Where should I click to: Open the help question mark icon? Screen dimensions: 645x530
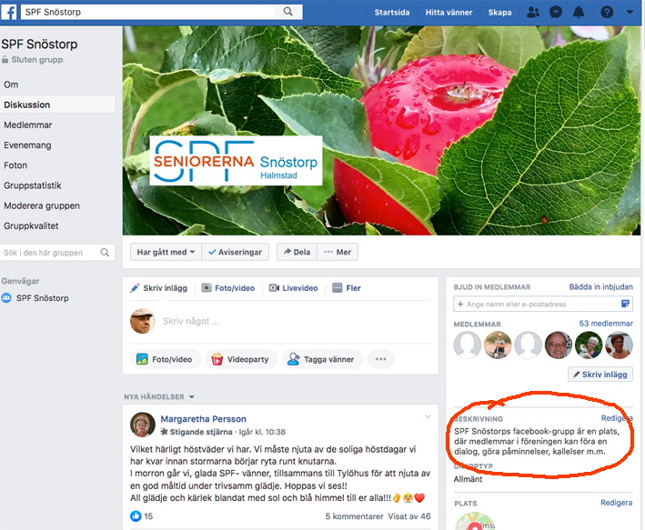607,12
